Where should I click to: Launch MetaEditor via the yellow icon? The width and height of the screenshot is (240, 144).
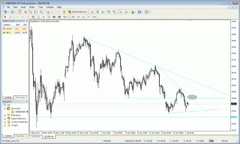pyautogui.click(x=64, y=12)
